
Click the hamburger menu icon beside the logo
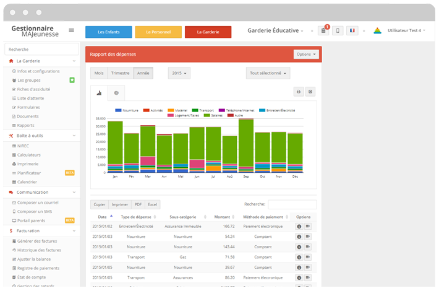pos(72,30)
